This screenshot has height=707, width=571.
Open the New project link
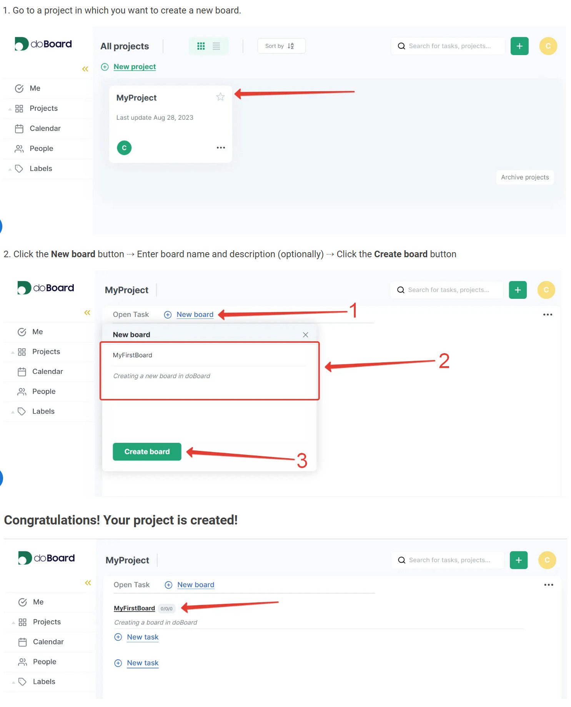coord(134,67)
